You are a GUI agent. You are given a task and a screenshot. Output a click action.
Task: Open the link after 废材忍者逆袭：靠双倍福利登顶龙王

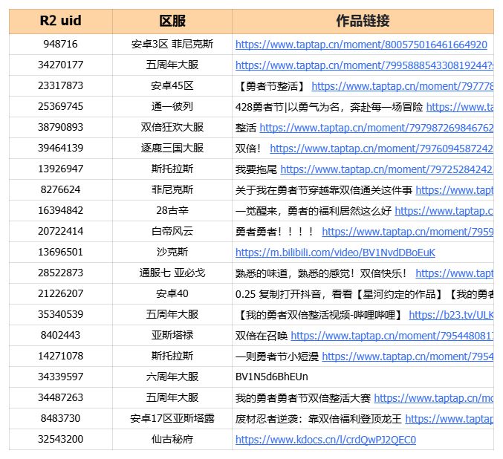click(x=449, y=419)
